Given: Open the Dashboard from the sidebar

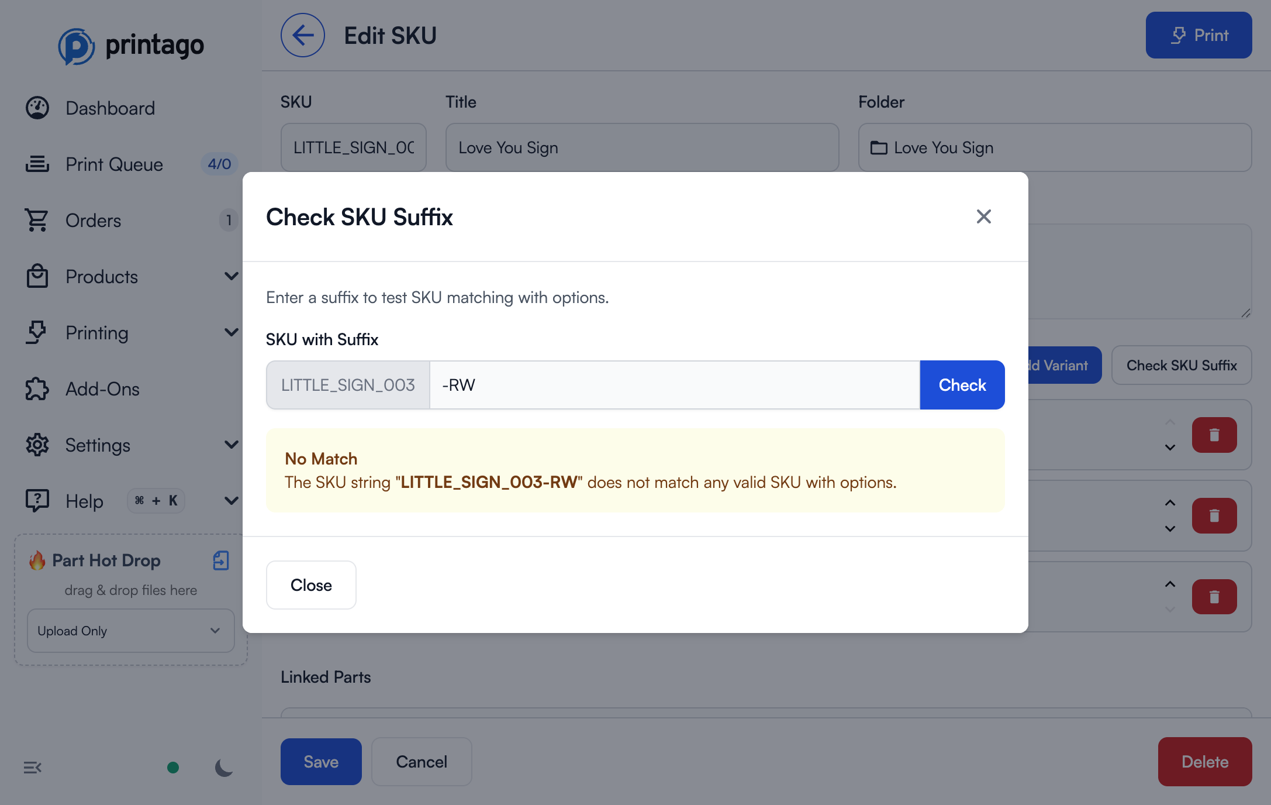Looking at the screenshot, I should pyautogui.click(x=110, y=108).
